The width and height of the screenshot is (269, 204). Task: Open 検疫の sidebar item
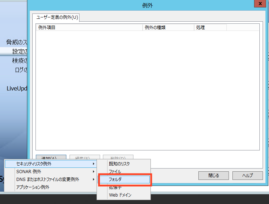pos(20,61)
